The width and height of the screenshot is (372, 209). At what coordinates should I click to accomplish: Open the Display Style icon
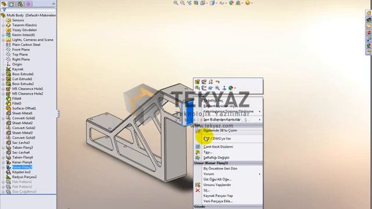(212, 3)
